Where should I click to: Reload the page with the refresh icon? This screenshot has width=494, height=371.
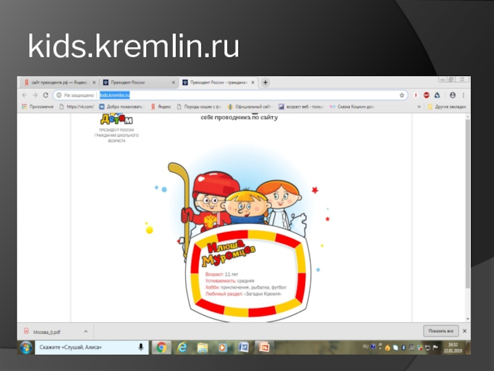click(46, 95)
